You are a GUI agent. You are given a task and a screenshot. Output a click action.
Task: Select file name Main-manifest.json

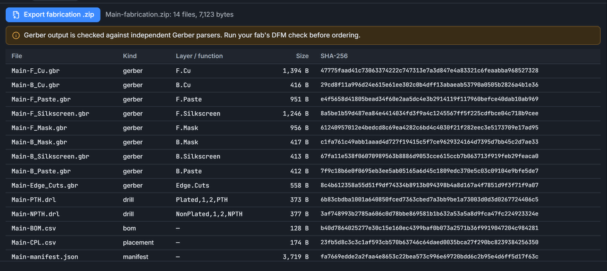click(x=45, y=257)
